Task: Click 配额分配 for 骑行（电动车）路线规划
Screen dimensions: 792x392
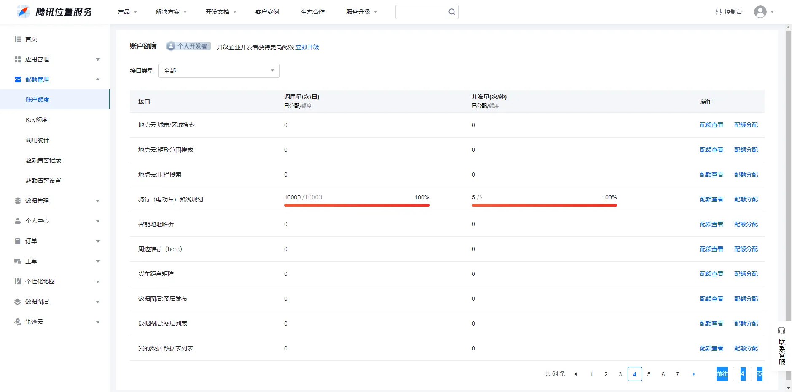Action: (746, 199)
